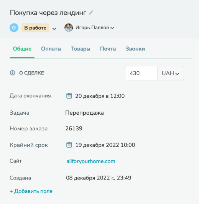Click the Задача value Перепродажа
The height and width of the screenshot is (204, 199).
point(84,113)
